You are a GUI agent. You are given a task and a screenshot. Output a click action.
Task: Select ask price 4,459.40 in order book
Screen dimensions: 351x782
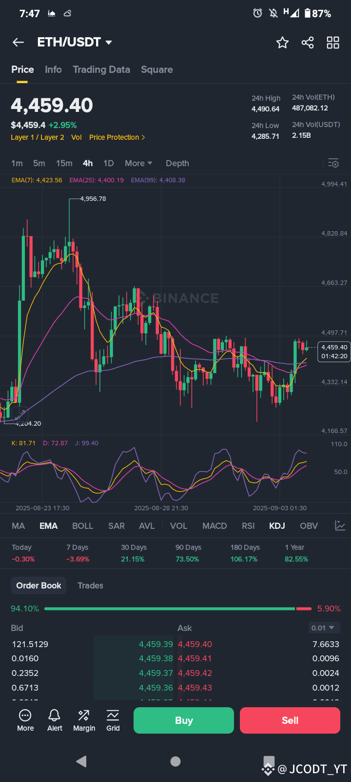pyautogui.click(x=195, y=644)
